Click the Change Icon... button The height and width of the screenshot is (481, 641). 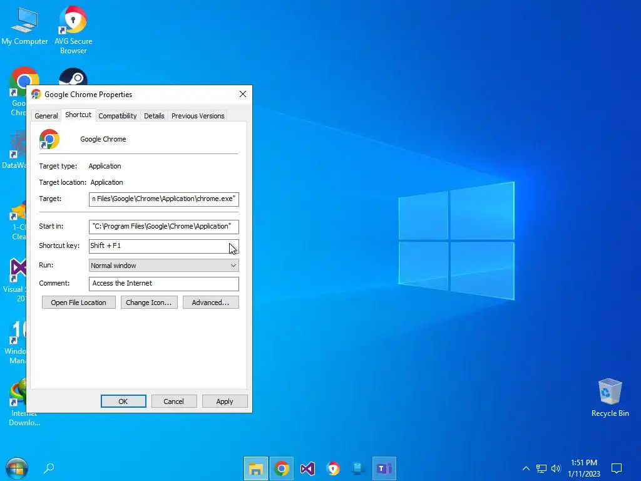coord(149,303)
